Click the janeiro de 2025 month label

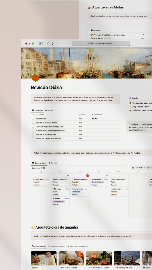pos(39,168)
